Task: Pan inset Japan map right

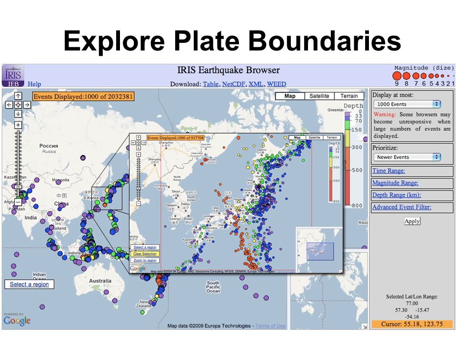Action: (144, 142)
